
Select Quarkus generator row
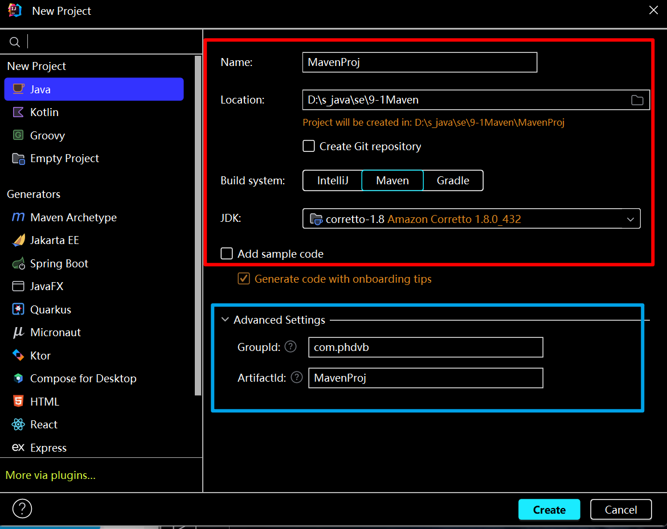click(94, 309)
